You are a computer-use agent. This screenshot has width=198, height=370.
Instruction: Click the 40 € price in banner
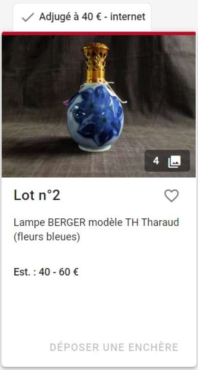point(90,17)
